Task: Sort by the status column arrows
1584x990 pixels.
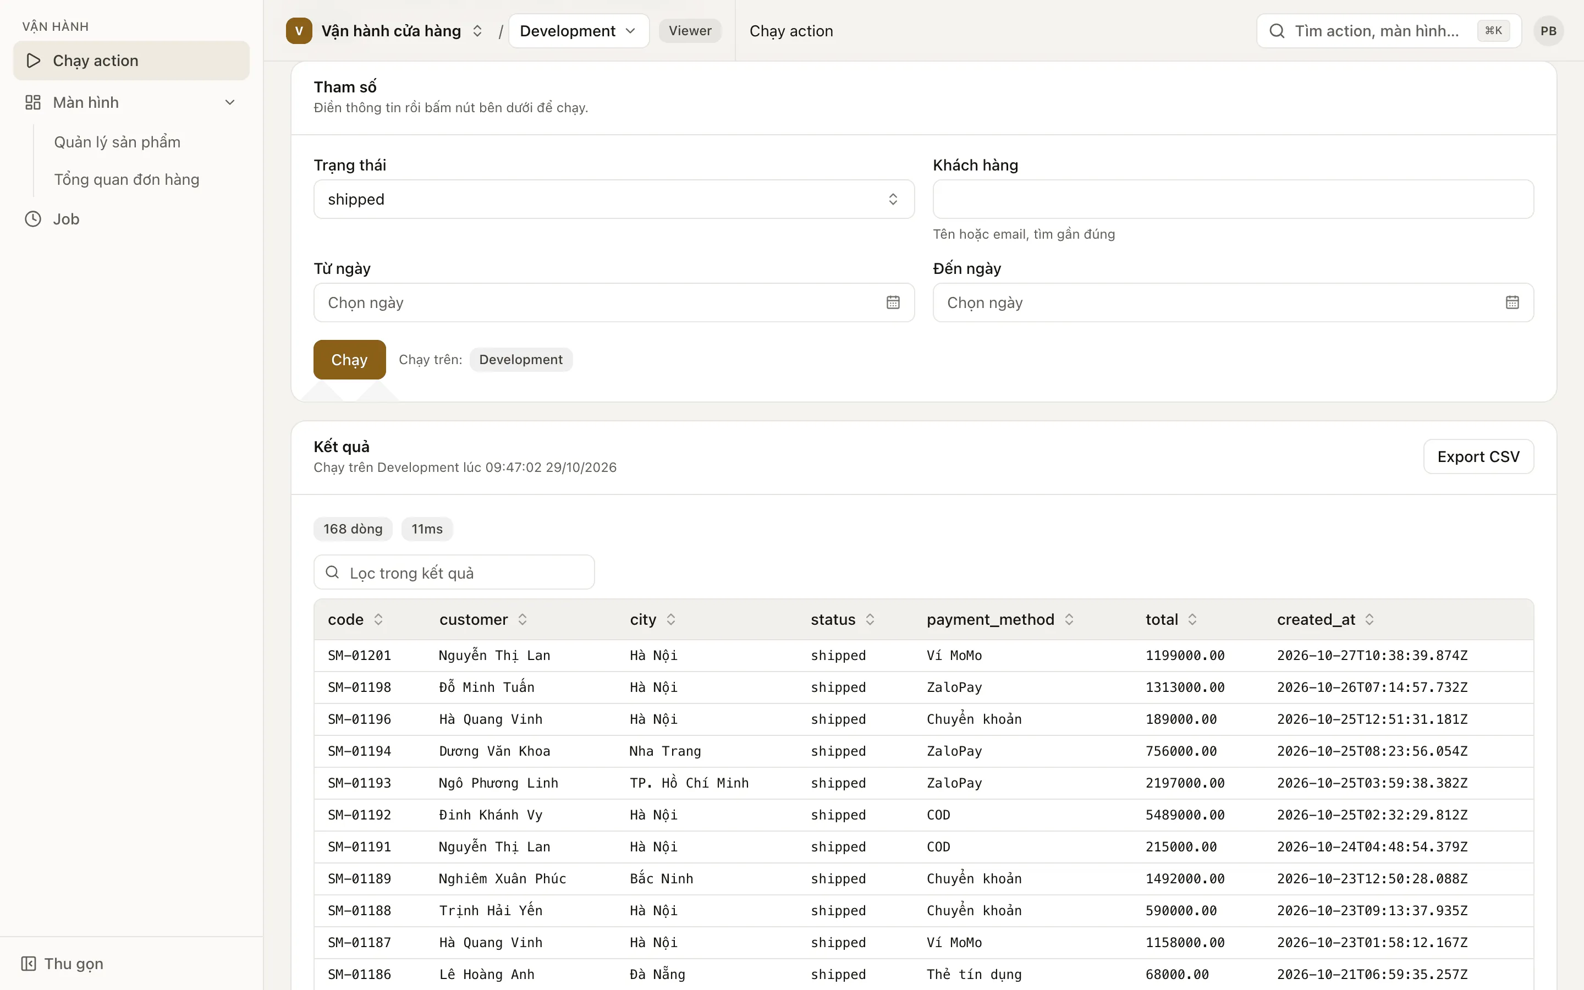Action: click(870, 619)
